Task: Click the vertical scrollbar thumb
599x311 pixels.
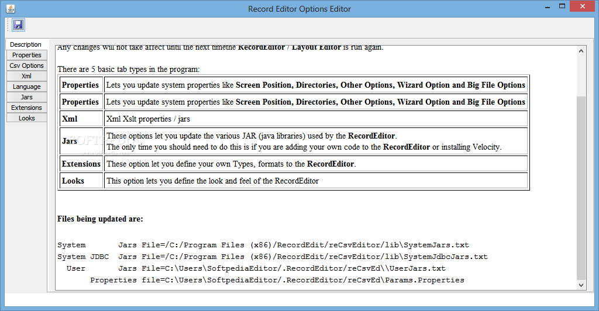Action: click(x=581, y=188)
